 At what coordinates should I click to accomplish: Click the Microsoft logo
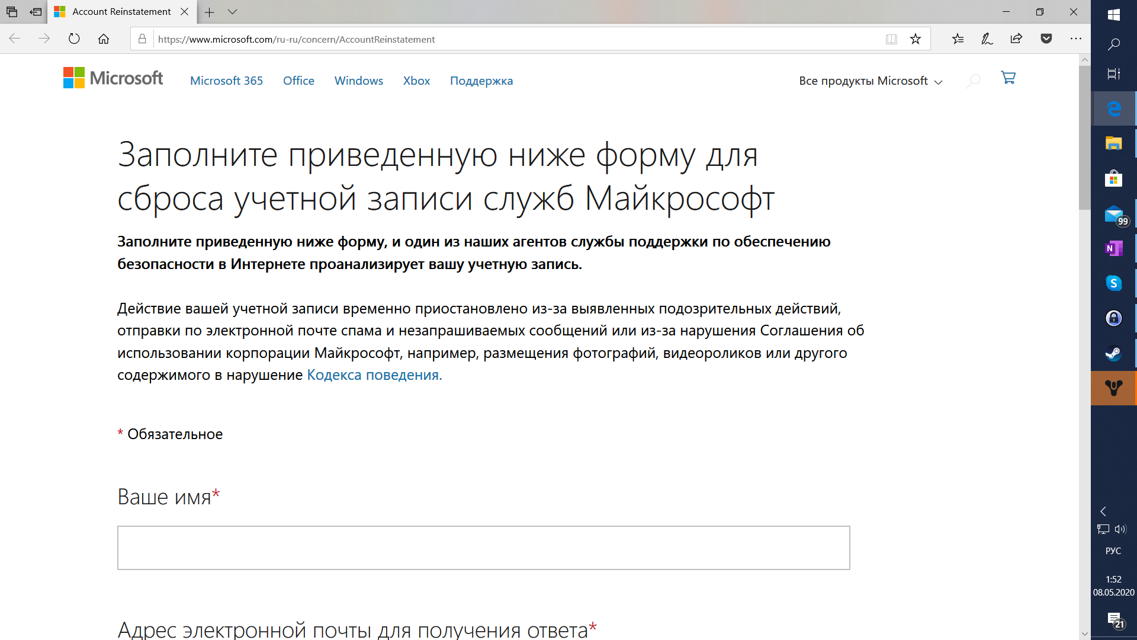113,78
